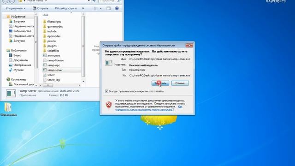Screen dimensions: 295x166
Task: Open the address bar history dropdown arrow
Action: coord(89,1)
